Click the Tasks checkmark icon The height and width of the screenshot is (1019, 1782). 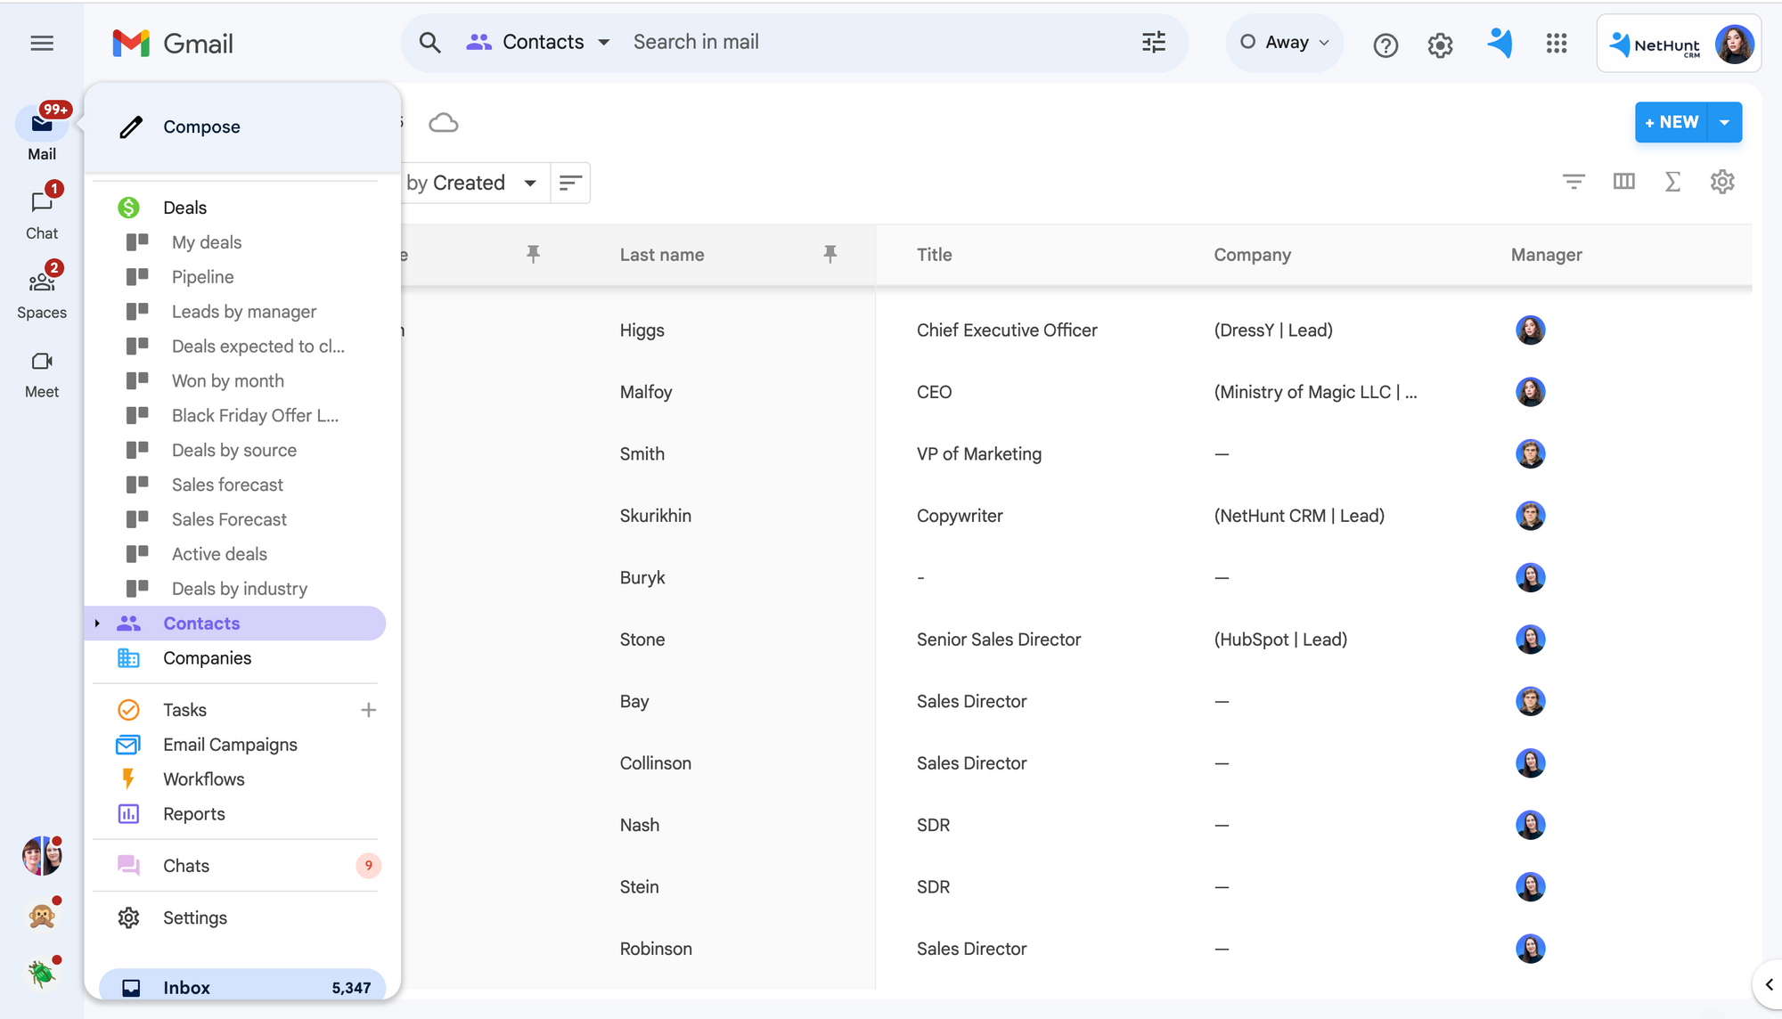(x=127, y=710)
